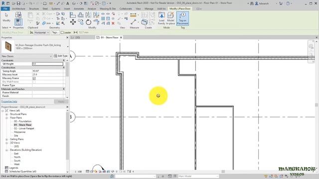Screen dimensions: 319x179
Task: Open the Properties help link
Action: 9,101
